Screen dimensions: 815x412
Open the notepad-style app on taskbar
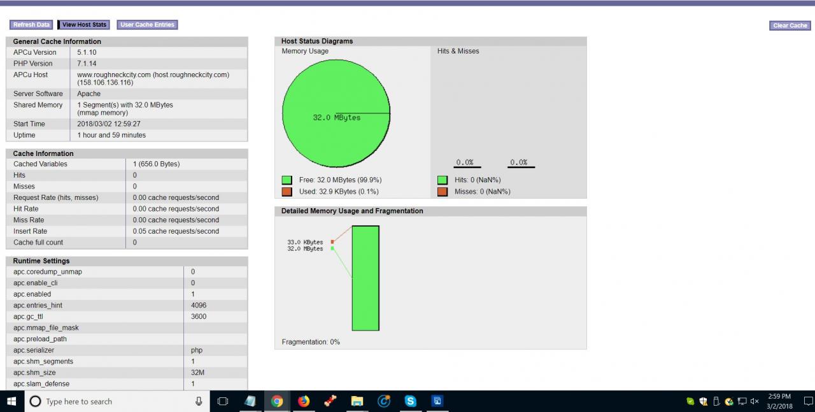pos(250,401)
